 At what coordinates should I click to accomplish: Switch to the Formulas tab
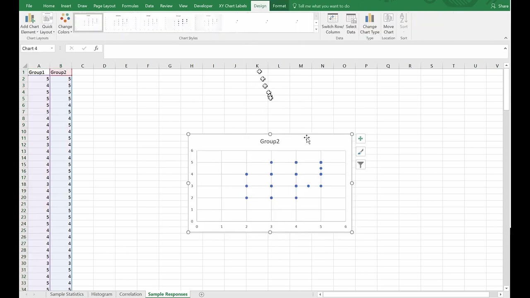[x=130, y=6]
